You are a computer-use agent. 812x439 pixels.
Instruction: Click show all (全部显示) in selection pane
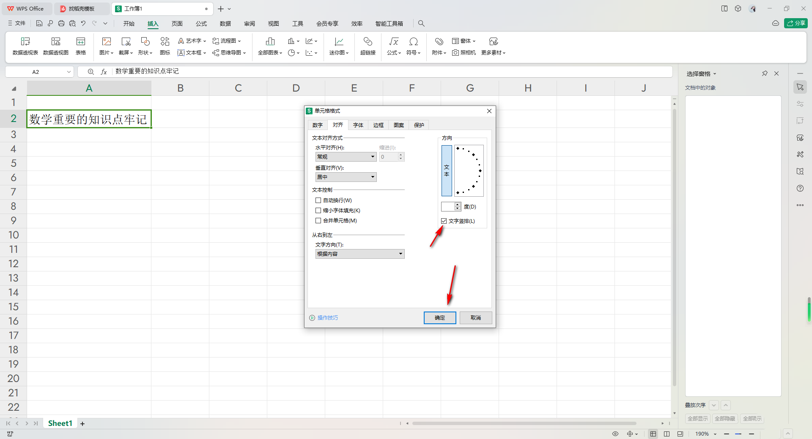point(698,419)
